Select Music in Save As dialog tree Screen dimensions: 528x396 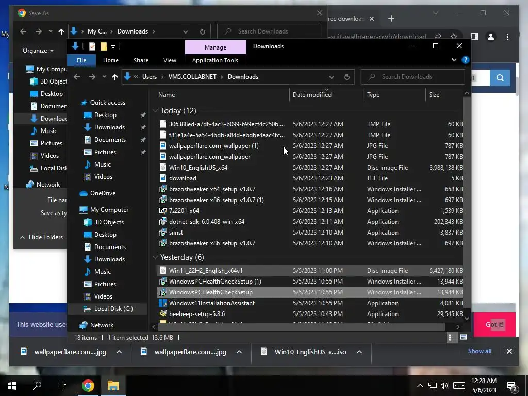49,131
